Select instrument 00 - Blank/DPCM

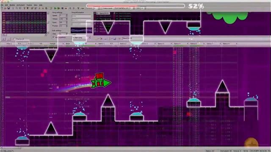(x=103, y=14)
